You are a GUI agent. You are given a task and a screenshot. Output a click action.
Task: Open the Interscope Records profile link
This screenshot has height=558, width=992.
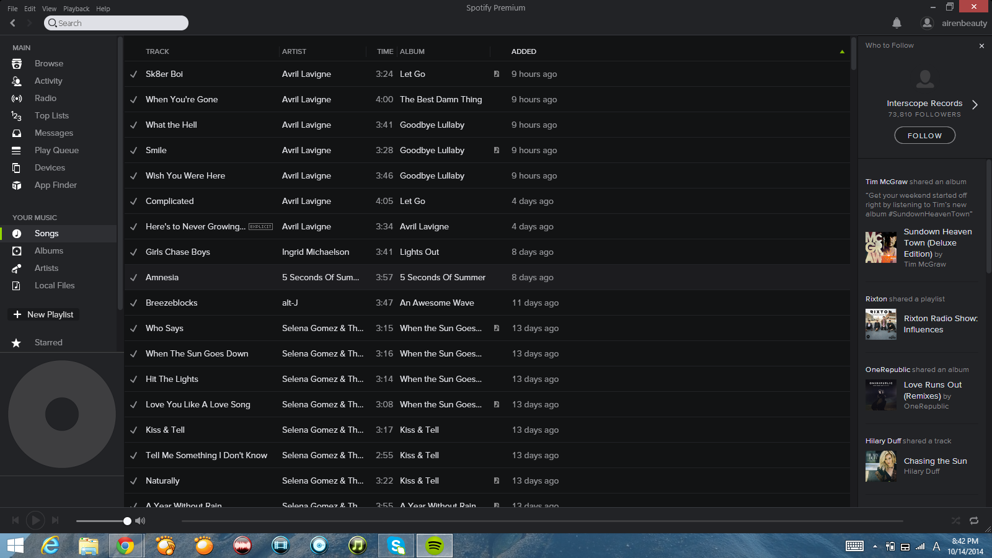[924, 104]
